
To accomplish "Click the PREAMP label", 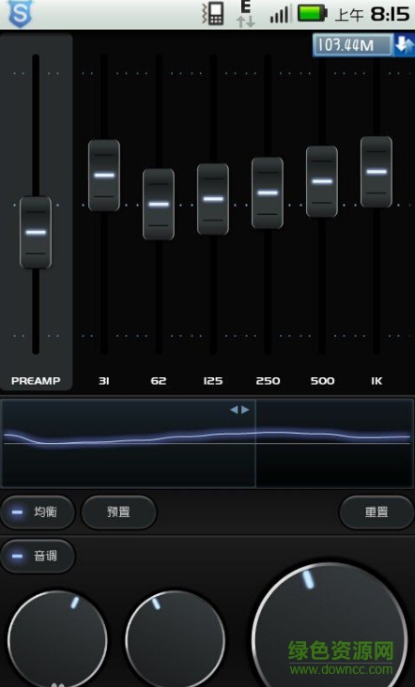I will (36, 381).
